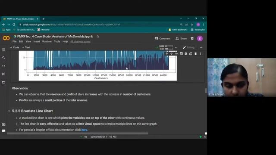Click the Observation heading text
The height and width of the screenshot is (155, 276).
(x=20, y=88)
